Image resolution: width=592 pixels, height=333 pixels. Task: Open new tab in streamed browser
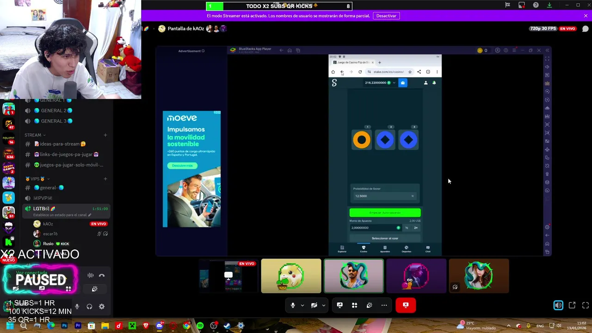coord(380,62)
